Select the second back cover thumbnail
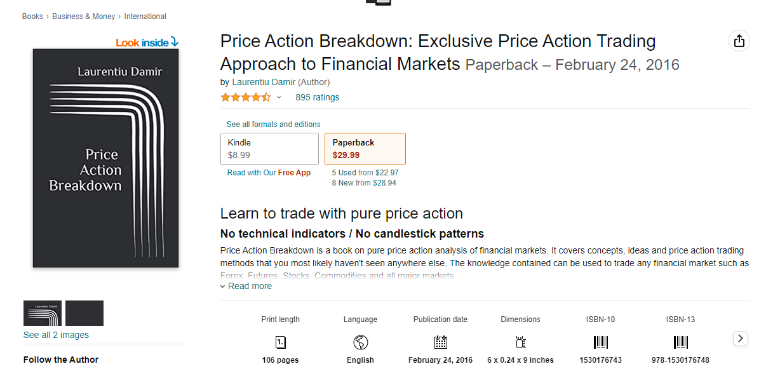 coord(84,313)
